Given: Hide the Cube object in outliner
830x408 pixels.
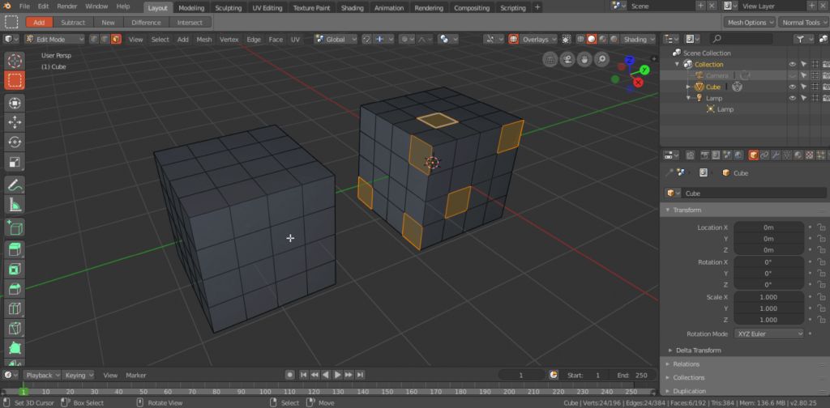Looking at the screenshot, I should click(793, 87).
